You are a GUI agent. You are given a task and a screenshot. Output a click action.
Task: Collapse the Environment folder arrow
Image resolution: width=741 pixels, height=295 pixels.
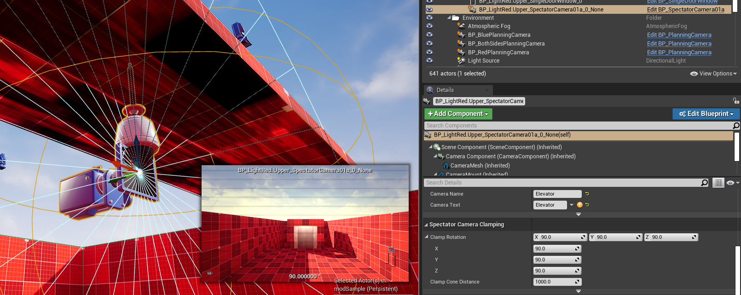coord(449,18)
